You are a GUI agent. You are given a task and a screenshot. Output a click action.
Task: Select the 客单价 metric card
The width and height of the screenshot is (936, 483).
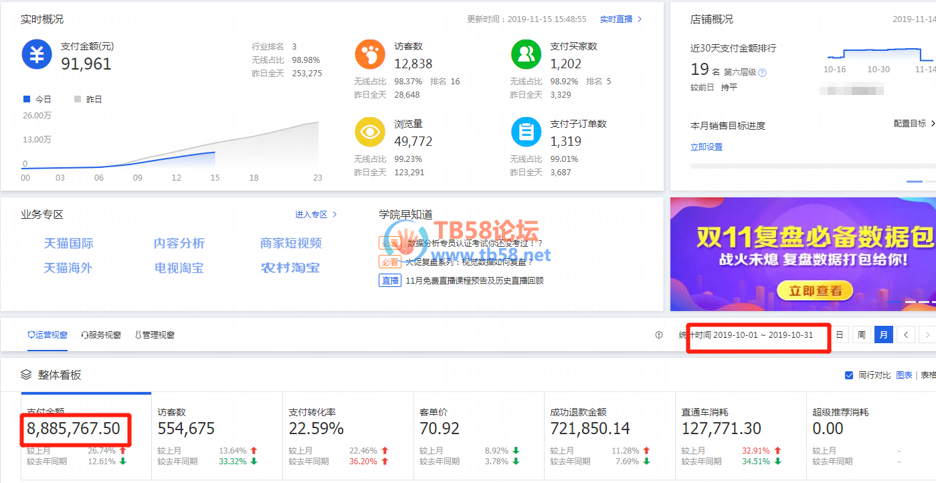[x=480, y=436]
